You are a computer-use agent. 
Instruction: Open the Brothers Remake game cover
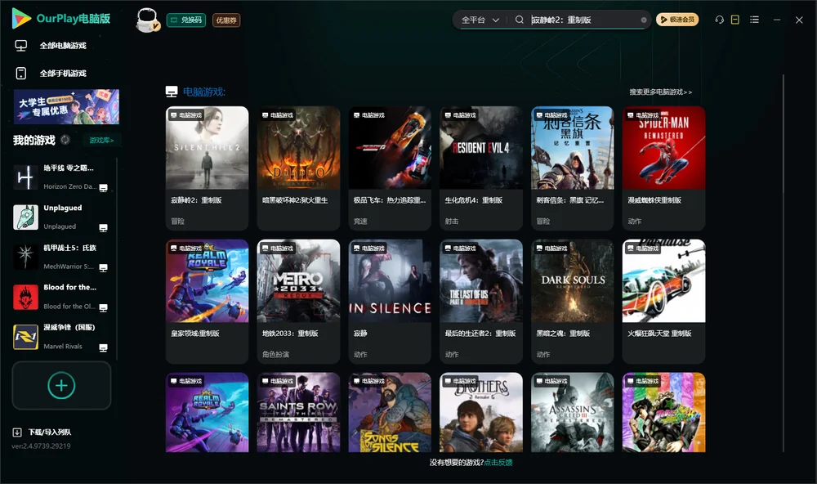[481, 412]
